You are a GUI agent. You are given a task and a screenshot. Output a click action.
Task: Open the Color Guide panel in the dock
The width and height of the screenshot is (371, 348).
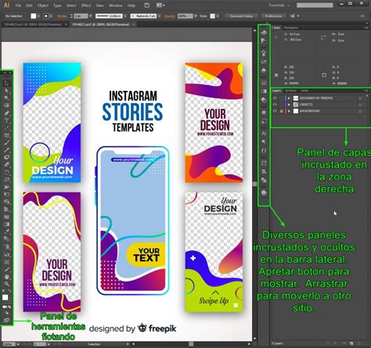coord(264,41)
